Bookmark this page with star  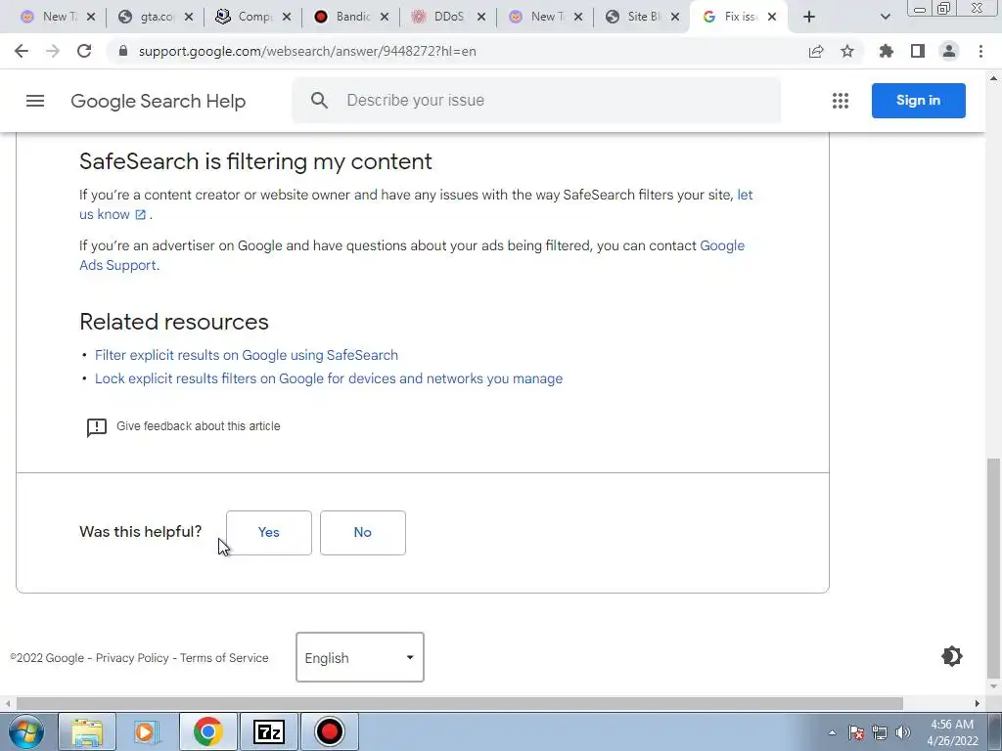(x=847, y=51)
